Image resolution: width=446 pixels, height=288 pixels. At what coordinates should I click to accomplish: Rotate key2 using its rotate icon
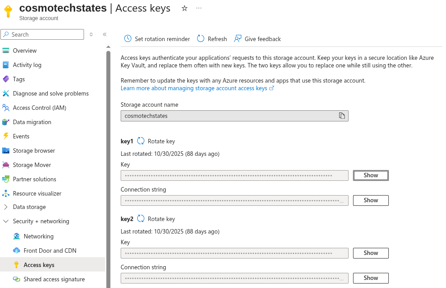pos(140,219)
